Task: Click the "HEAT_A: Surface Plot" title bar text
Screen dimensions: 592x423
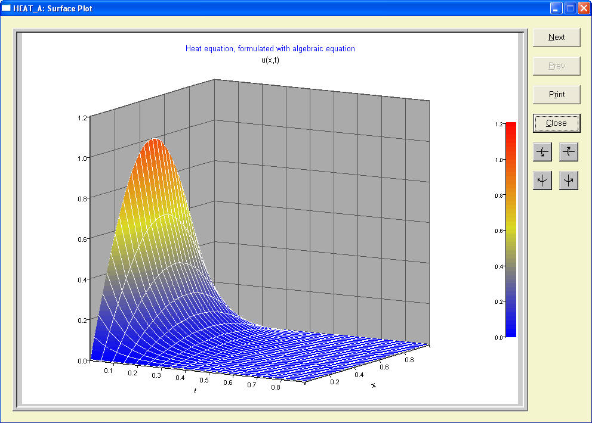Action: click(53, 8)
